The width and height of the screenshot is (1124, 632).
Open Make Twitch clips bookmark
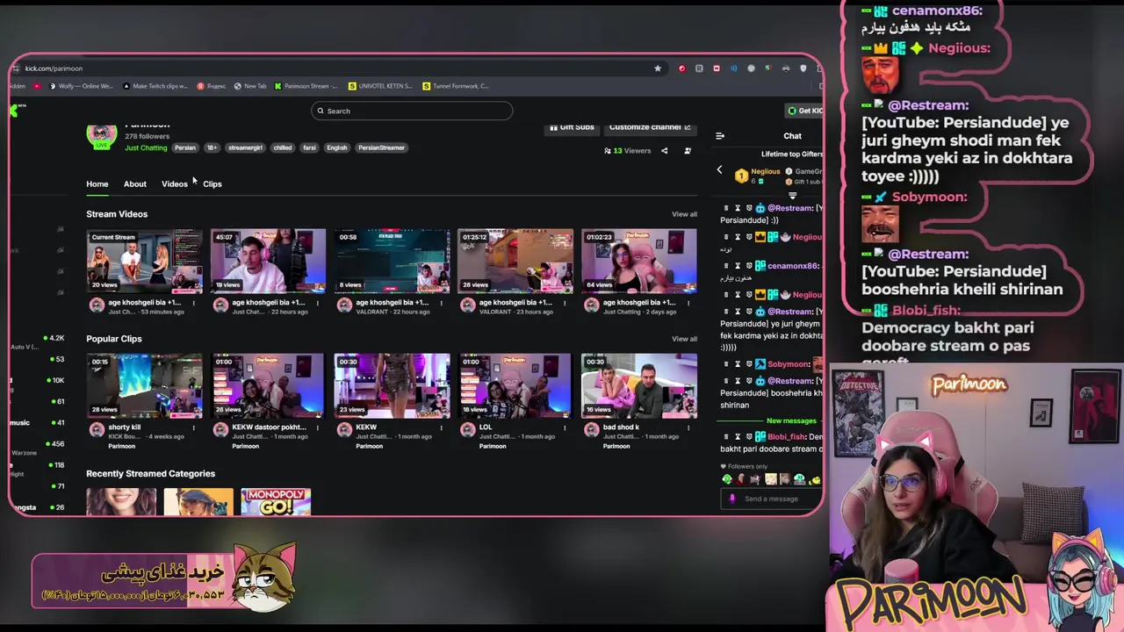155,86
